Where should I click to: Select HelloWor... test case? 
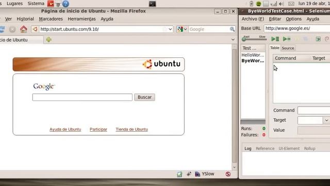(x=253, y=55)
